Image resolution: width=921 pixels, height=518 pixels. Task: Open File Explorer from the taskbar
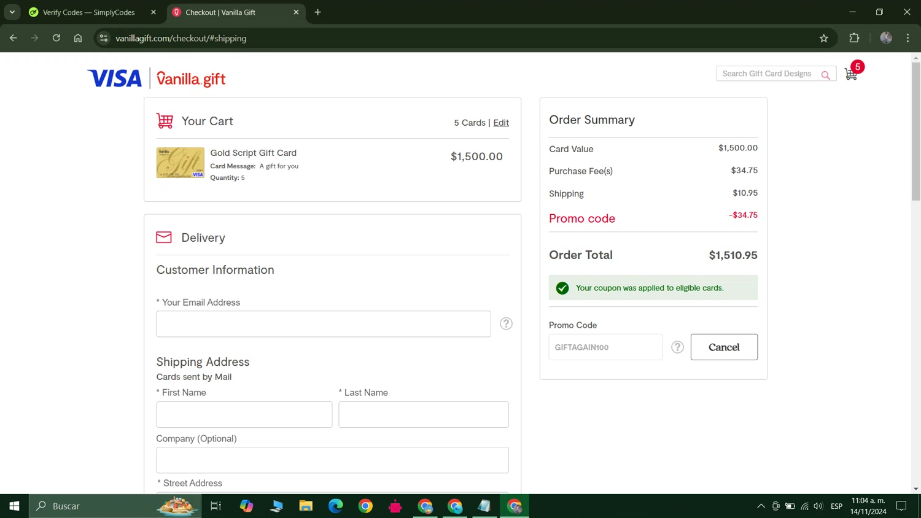(306, 506)
